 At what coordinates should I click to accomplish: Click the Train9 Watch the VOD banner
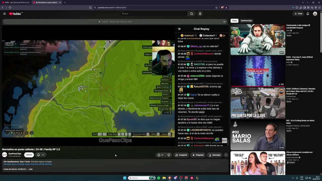115,22
